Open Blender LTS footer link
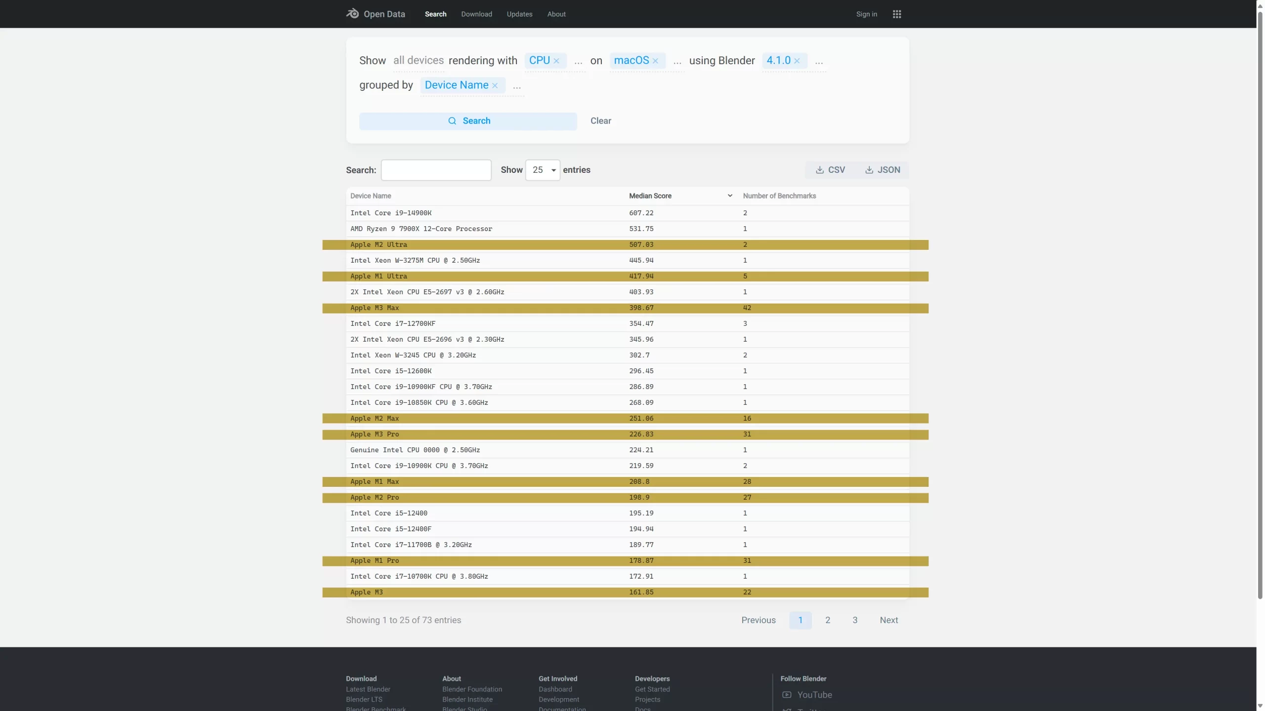Image resolution: width=1265 pixels, height=711 pixels. click(364, 700)
